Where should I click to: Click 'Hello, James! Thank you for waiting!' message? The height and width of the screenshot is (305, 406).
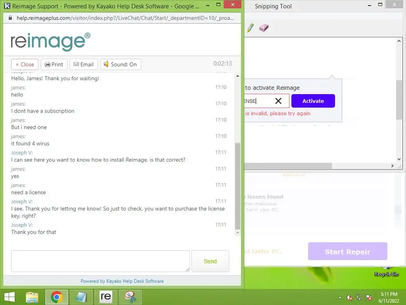pyautogui.click(x=55, y=78)
